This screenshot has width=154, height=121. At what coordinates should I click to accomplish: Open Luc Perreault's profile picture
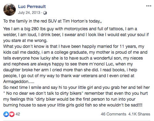tap(10, 10)
